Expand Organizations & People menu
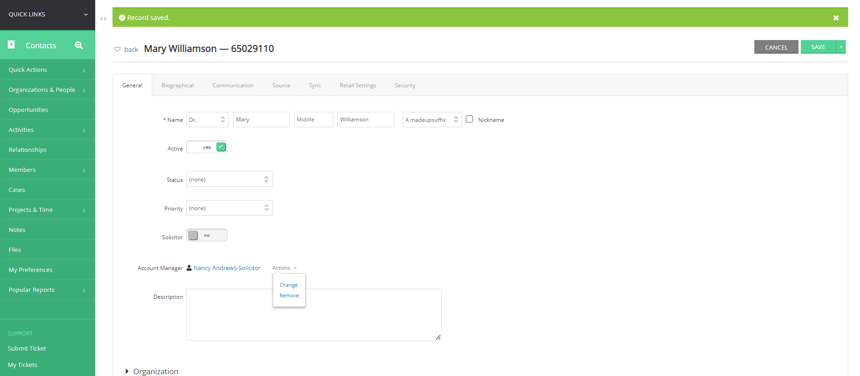The width and height of the screenshot is (860, 376). click(x=47, y=90)
